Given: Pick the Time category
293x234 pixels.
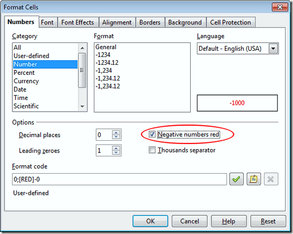Looking at the screenshot, I should [x=45, y=98].
